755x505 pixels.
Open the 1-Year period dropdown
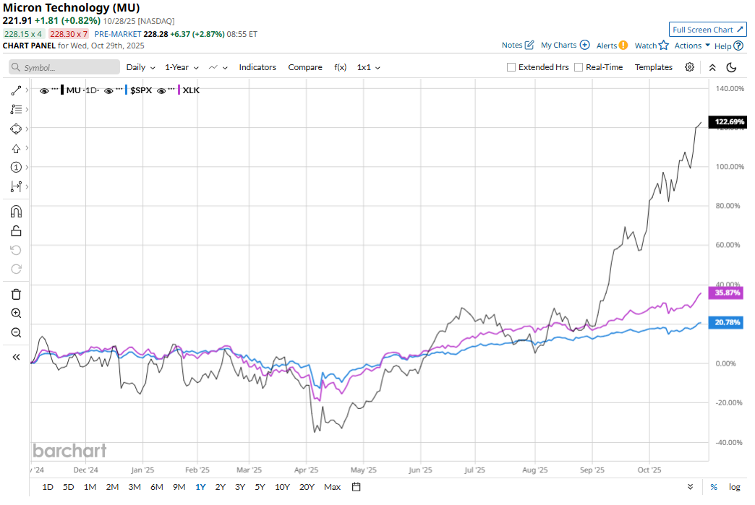point(182,67)
